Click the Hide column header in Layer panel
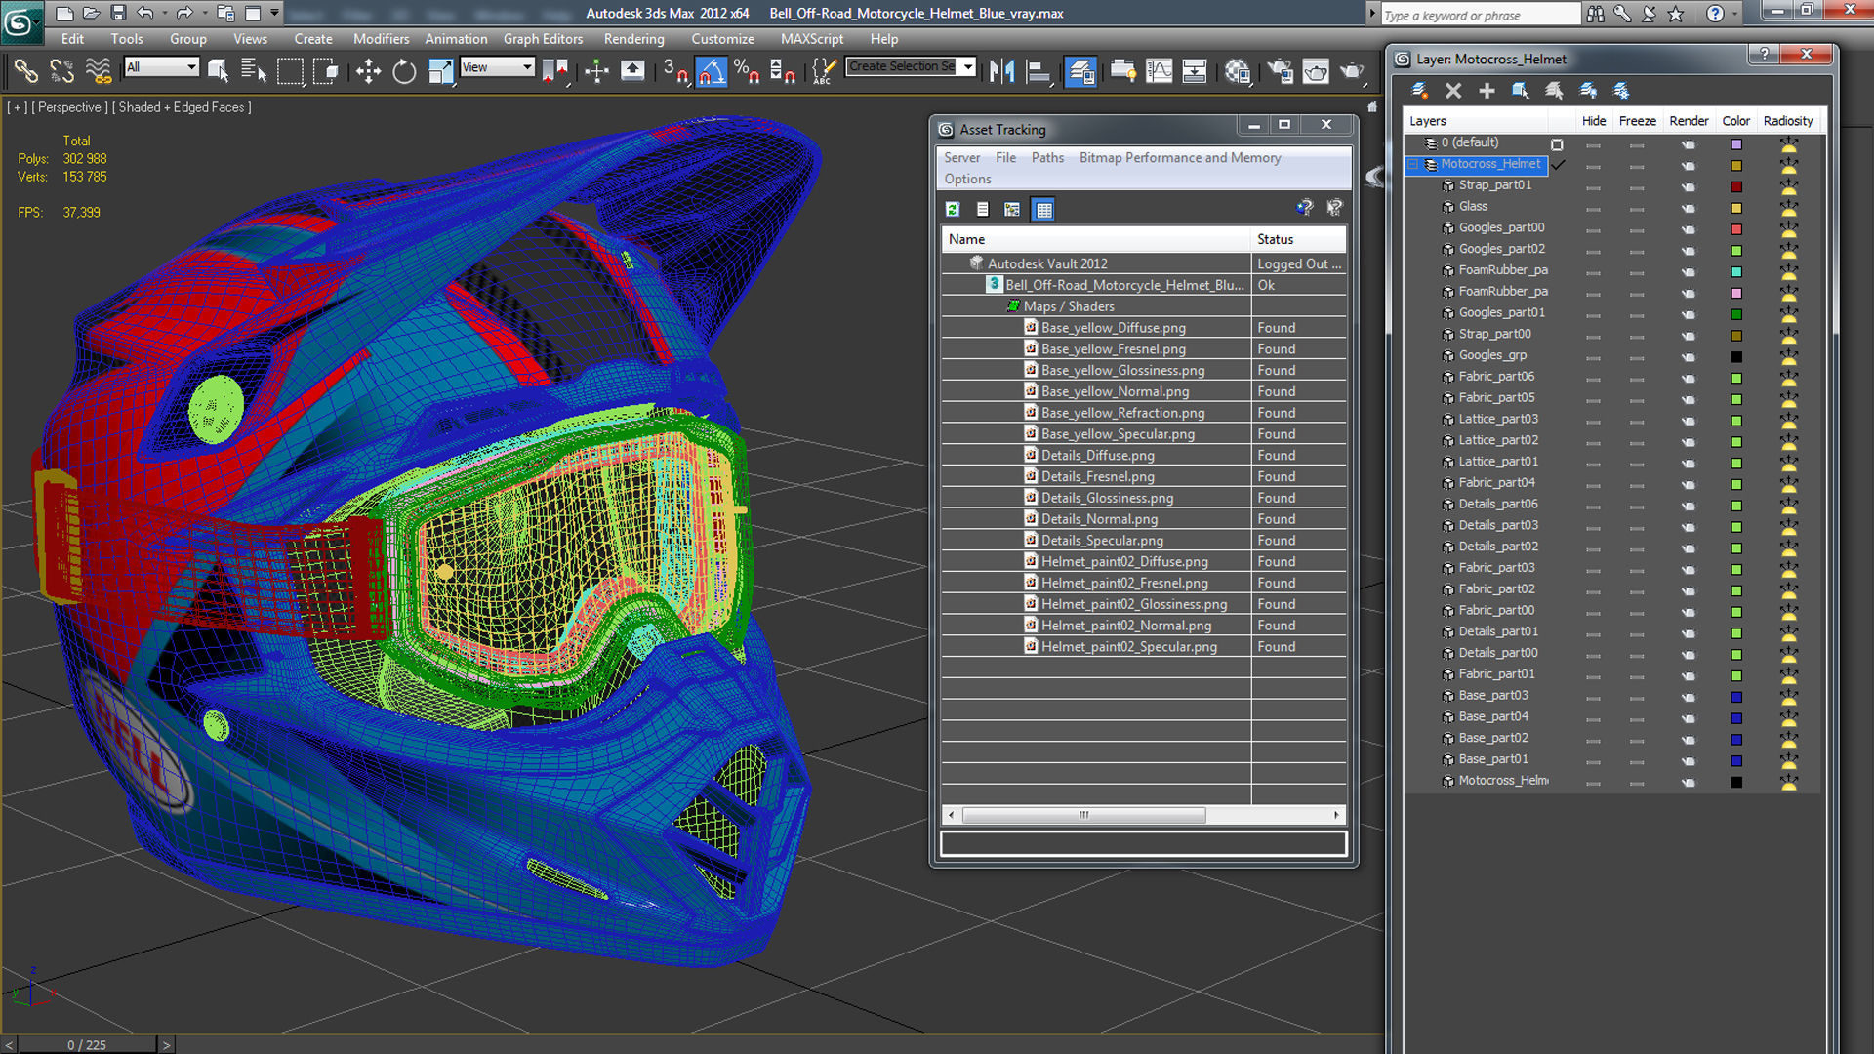The width and height of the screenshot is (1874, 1054). pos(1593,121)
